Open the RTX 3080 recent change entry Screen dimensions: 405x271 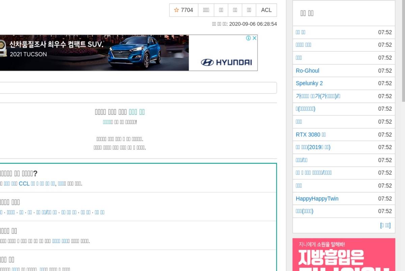(x=310, y=135)
